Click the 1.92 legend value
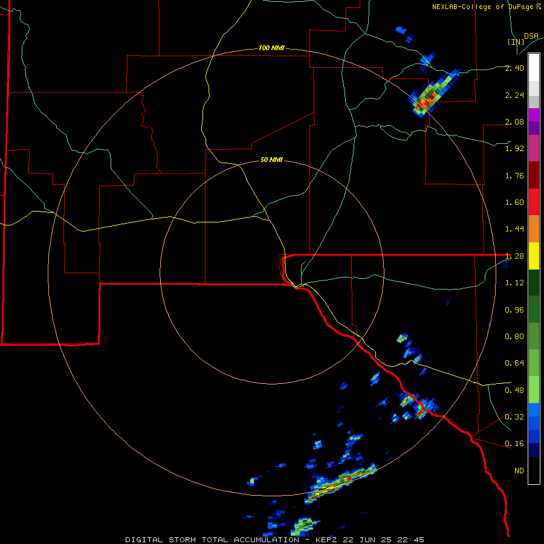Screen dimensions: 544x544 point(514,149)
